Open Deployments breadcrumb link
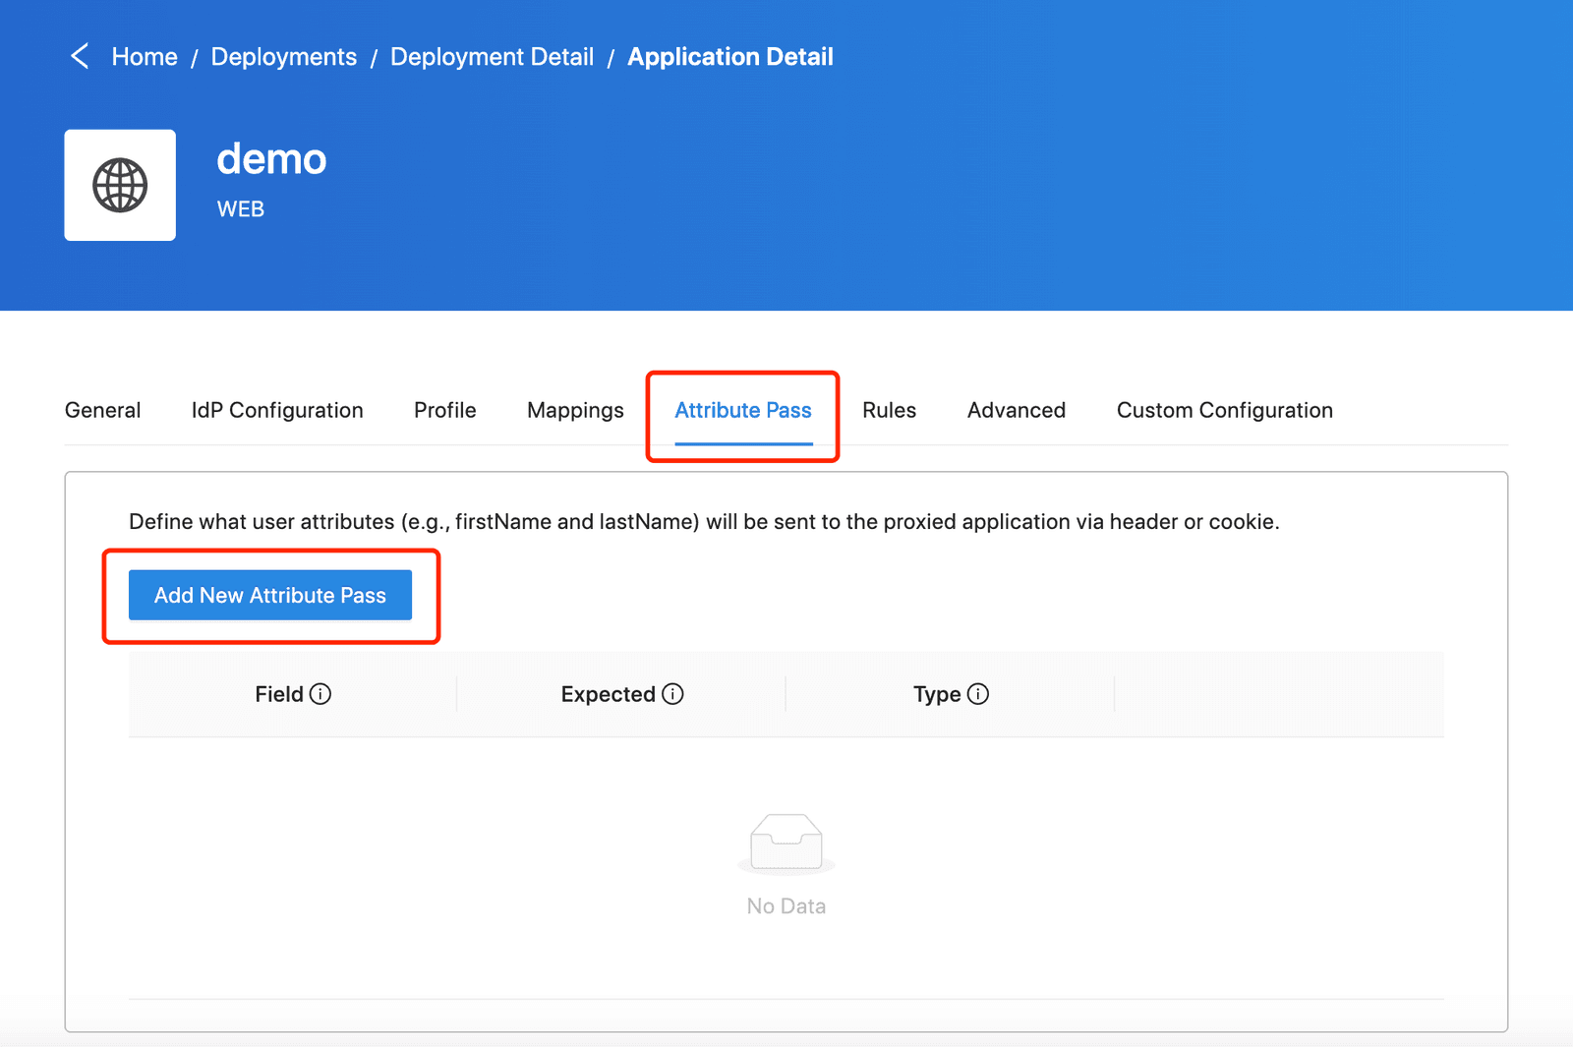Image resolution: width=1573 pixels, height=1047 pixels. 284,57
